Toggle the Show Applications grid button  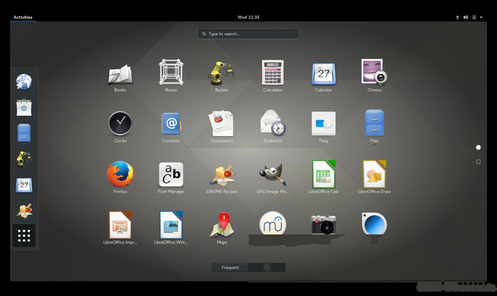24,236
